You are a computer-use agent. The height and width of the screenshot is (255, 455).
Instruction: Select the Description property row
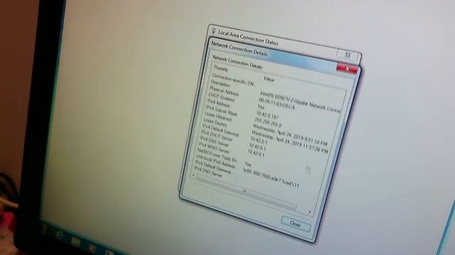[x=220, y=84]
